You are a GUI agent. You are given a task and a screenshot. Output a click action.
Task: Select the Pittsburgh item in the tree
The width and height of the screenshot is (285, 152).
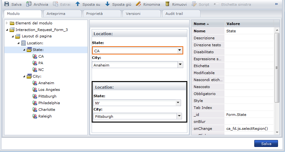(x=47, y=96)
